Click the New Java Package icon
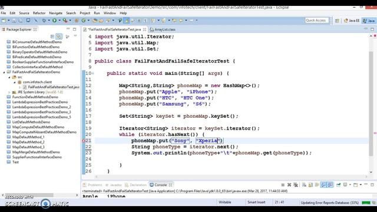377x212 pixels. [x=77, y=21]
